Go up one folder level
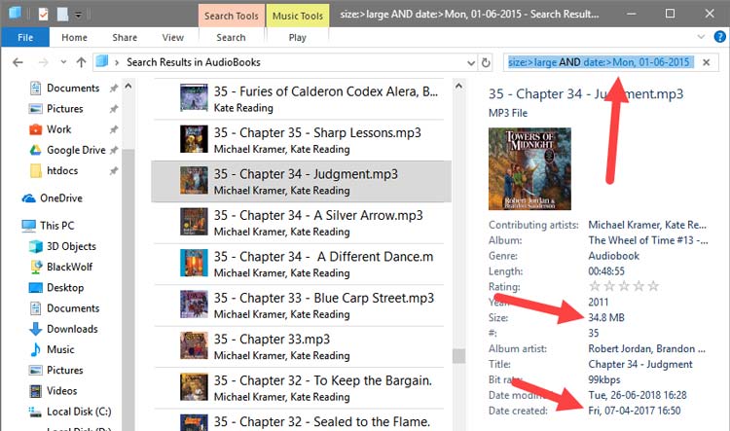The height and width of the screenshot is (431, 730). pos(82,62)
